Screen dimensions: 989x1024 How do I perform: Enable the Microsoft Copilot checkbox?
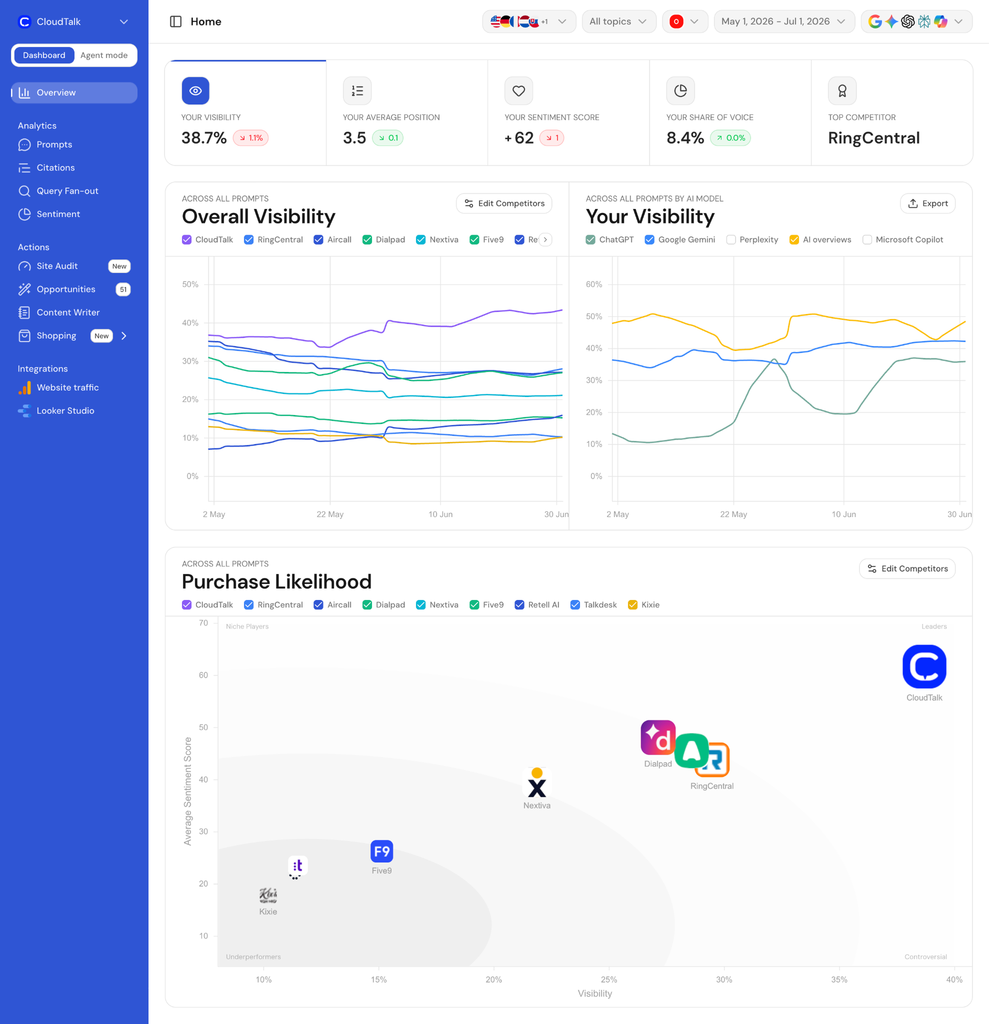click(867, 240)
